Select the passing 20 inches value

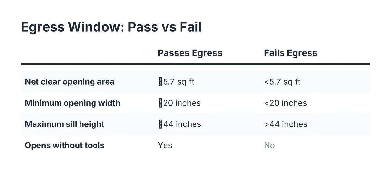(179, 103)
